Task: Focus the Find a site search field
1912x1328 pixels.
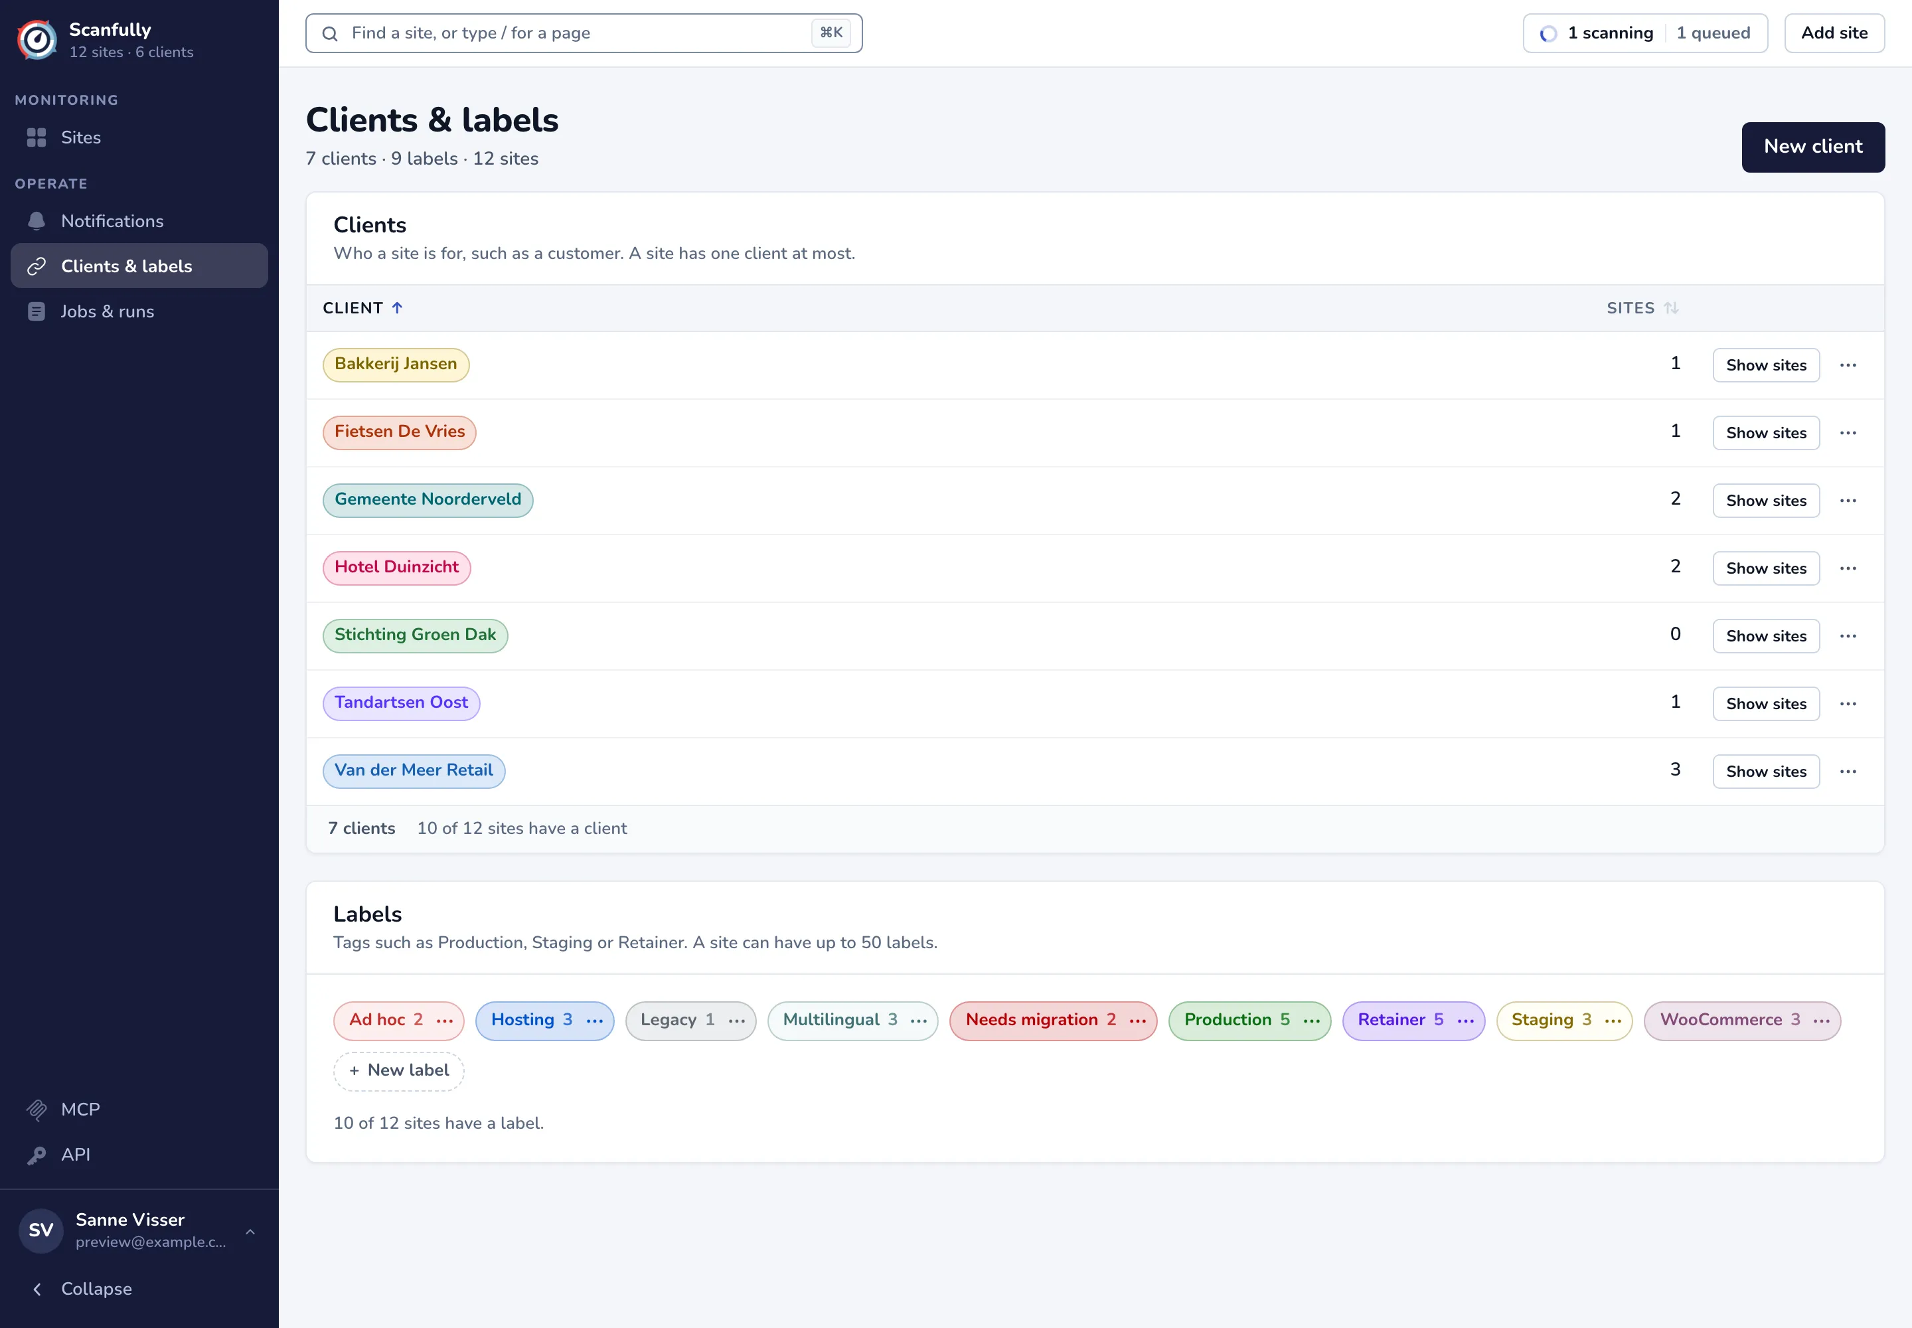Action: coord(584,33)
